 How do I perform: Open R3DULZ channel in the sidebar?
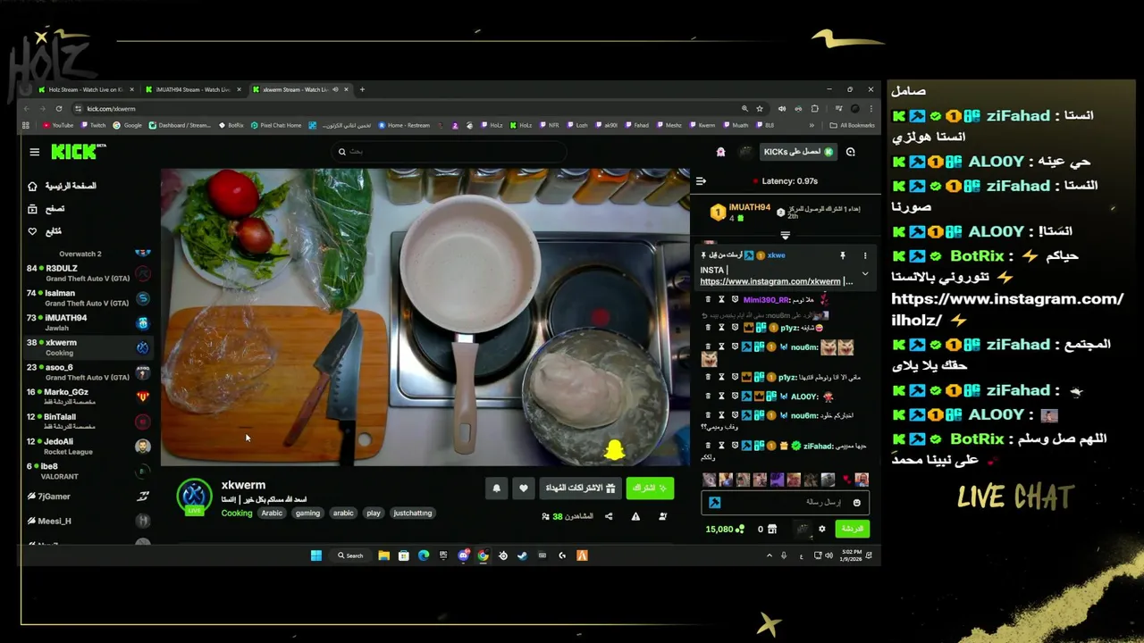click(x=88, y=272)
